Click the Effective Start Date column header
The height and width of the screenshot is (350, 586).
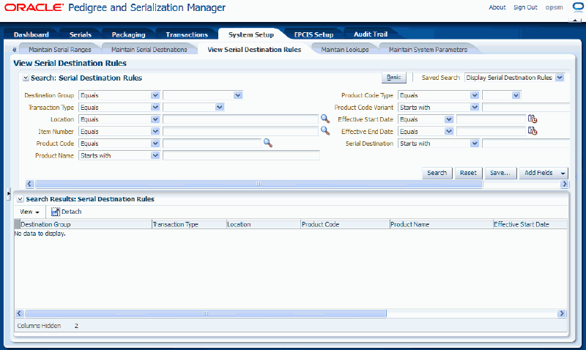coord(530,224)
